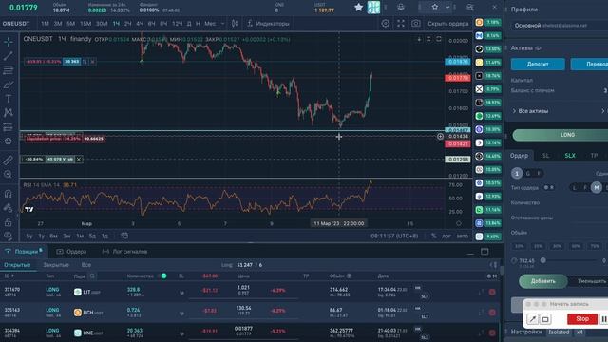608x342 pixels.
Task: Open chart settings gear icon
Action: point(385,24)
